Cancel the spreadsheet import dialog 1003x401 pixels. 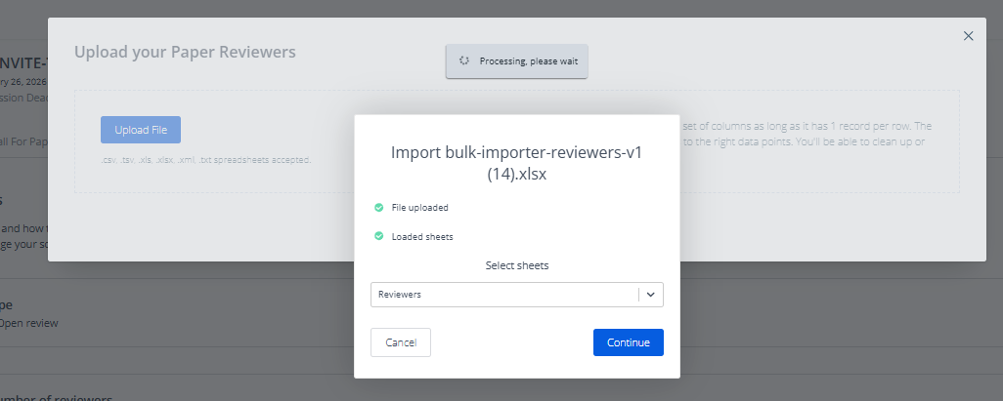click(x=401, y=342)
